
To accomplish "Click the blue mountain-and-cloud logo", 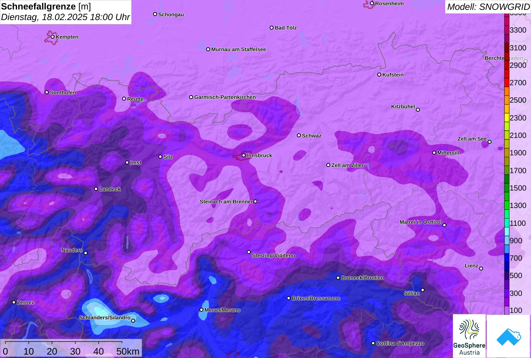I will [x=509, y=336].
